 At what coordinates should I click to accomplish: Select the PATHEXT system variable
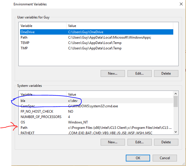click(97, 133)
